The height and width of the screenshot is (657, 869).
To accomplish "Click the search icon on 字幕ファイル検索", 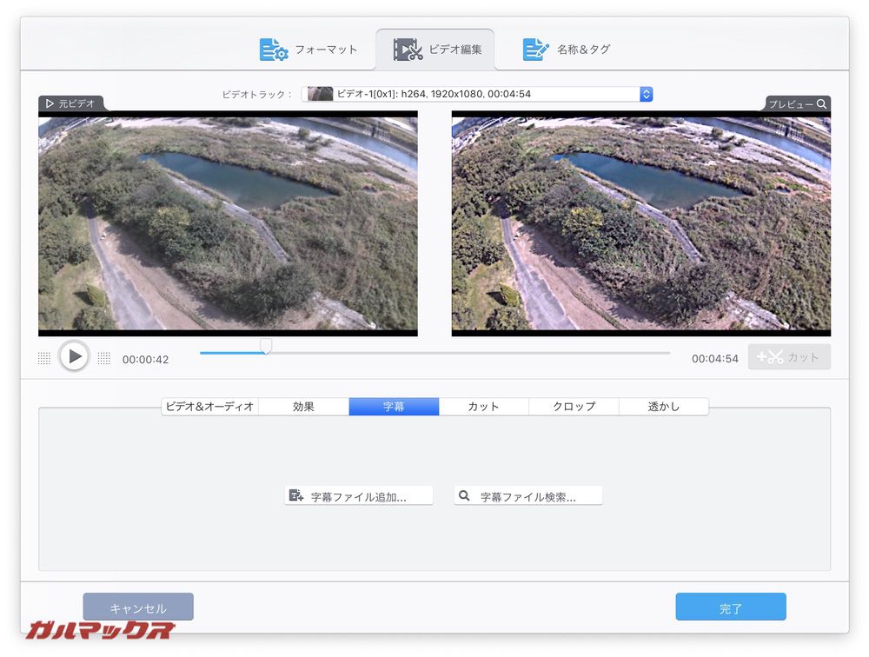I will (x=464, y=494).
